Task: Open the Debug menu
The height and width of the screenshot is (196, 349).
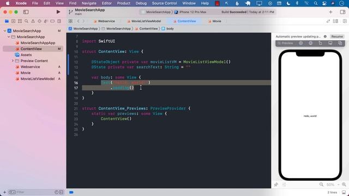Action: point(141,3)
